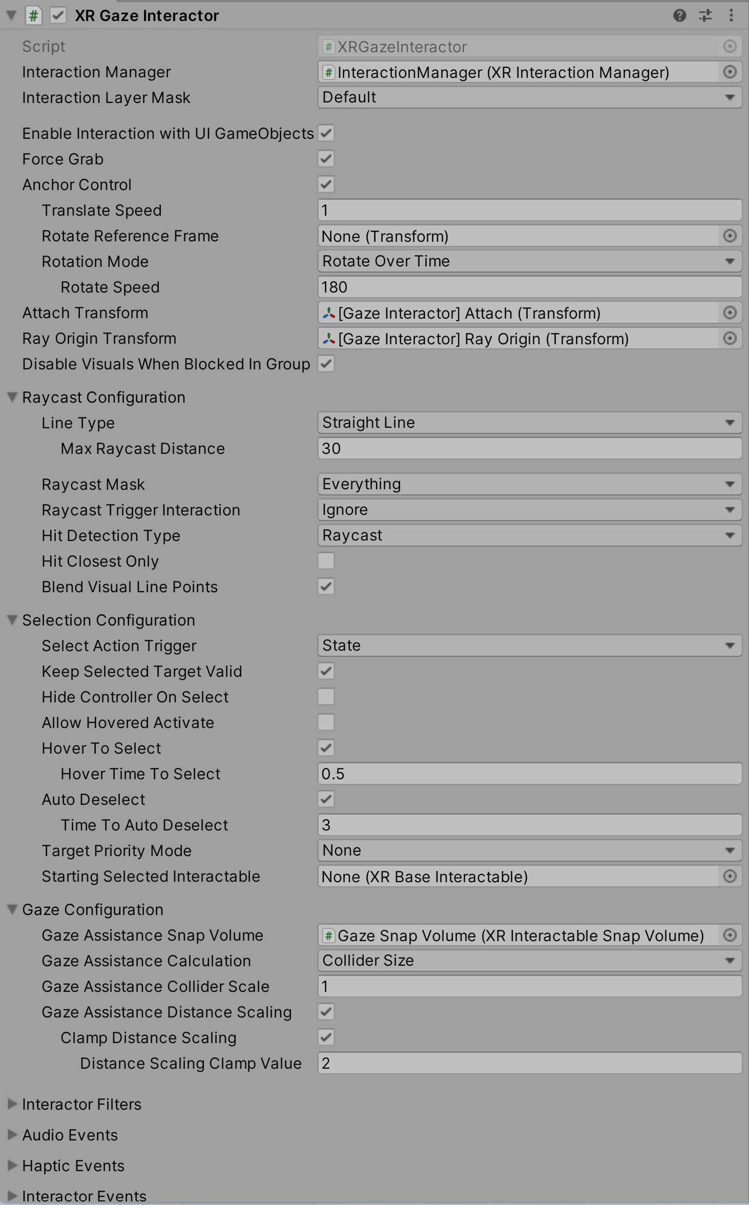Screen dimensions: 749x1205
Task: Toggle the Hover To Select checkbox
Action: click(x=326, y=748)
